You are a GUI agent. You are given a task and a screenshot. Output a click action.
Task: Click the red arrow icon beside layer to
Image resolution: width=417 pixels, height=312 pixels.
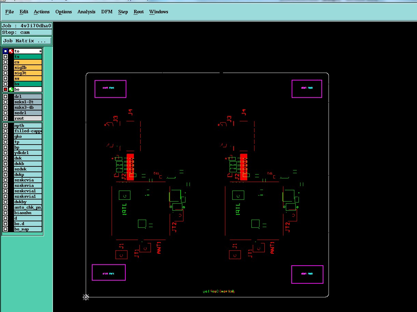pos(11,51)
